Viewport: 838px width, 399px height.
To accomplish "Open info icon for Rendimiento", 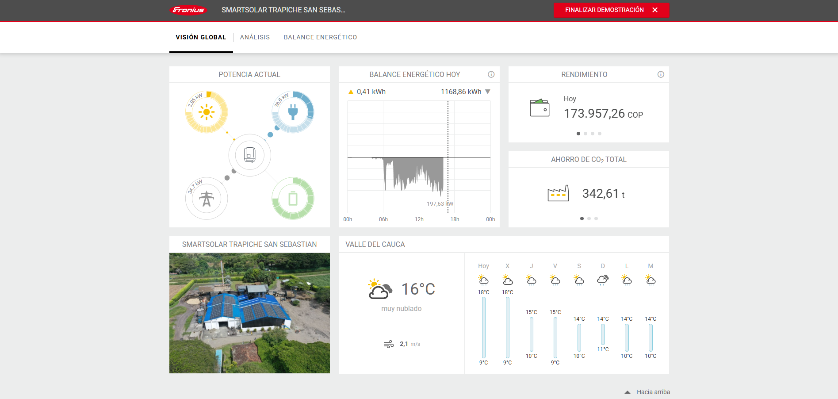I will coord(661,74).
